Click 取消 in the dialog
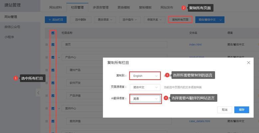The image size is (259, 133). [224, 110]
